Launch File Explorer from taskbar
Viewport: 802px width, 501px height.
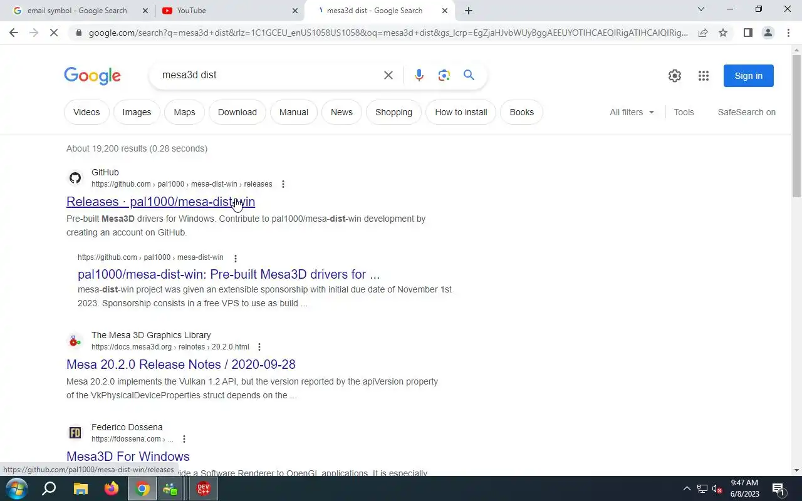(x=81, y=488)
